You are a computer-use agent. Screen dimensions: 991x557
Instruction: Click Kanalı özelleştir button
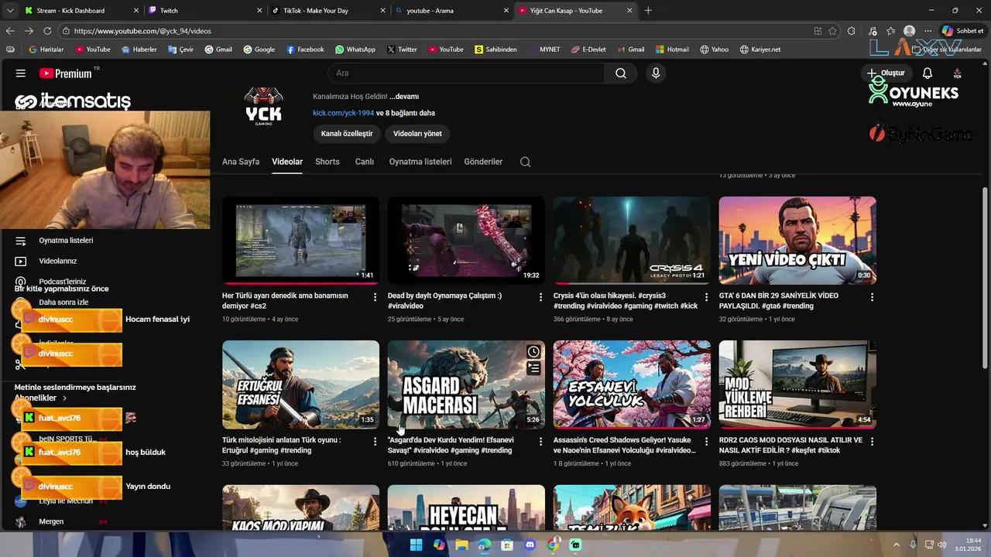coord(347,134)
